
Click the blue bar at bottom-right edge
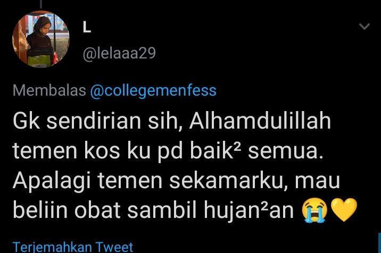[379, 243]
